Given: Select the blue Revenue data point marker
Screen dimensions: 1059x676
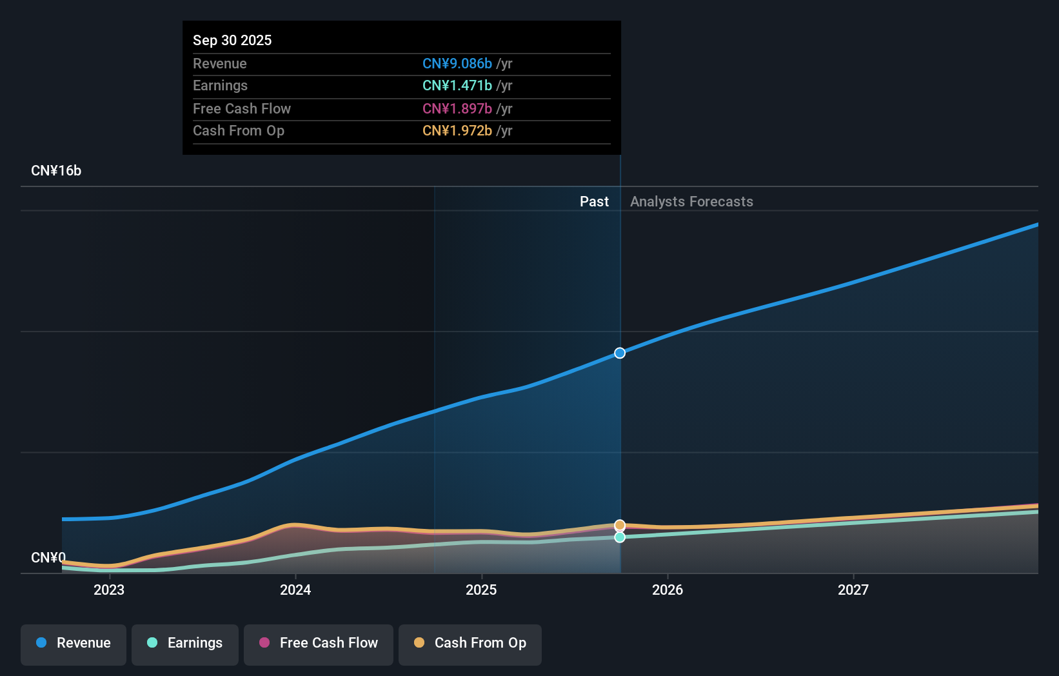Looking at the screenshot, I should click(619, 353).
